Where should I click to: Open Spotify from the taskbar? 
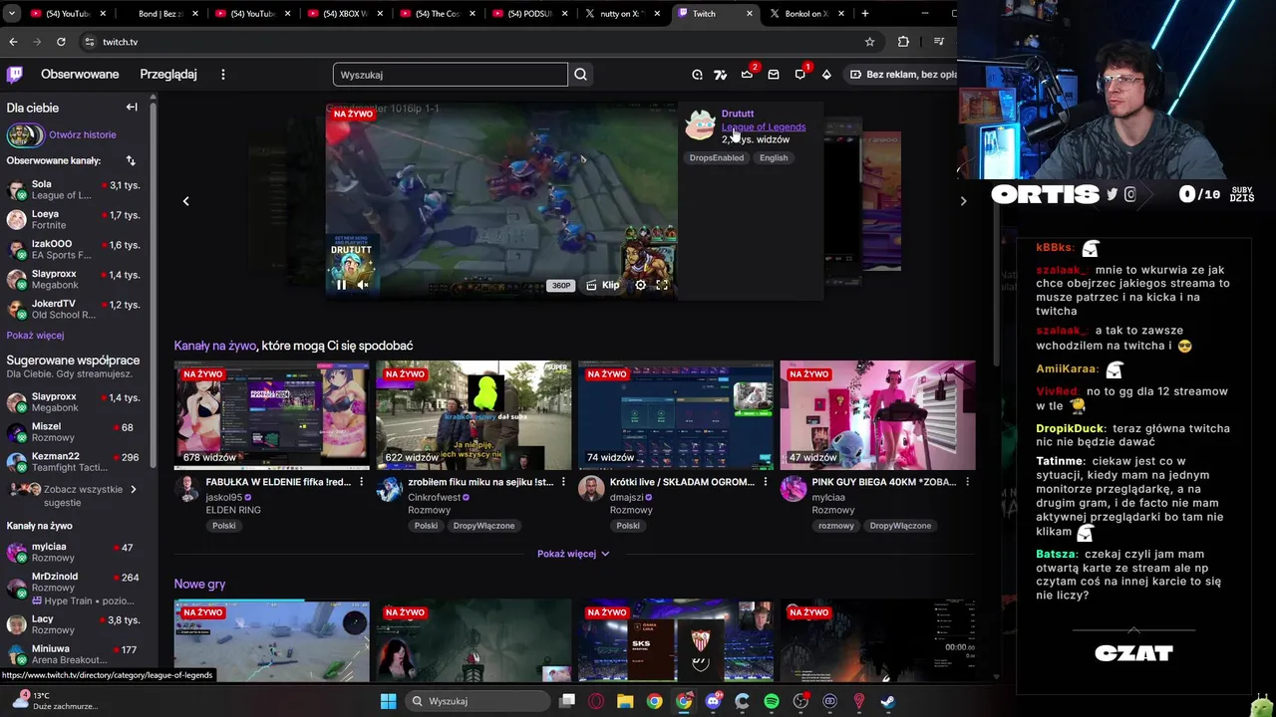(x=772, y=701)
